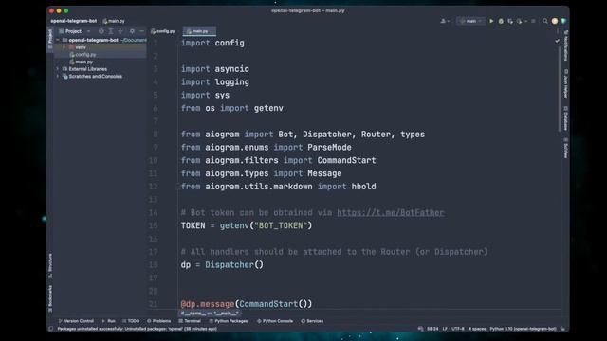The height and width of the screenshot is (341, 607).
Task: Open the TODO tool window tab
Action: (131, 321)
